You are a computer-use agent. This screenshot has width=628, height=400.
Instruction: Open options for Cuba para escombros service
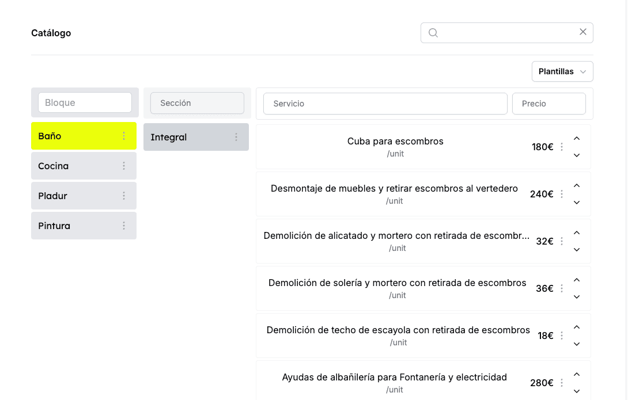[561, 147]
